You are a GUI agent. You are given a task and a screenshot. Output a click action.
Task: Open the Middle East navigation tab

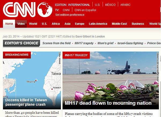pyautogui.click(x=119, y=24)
